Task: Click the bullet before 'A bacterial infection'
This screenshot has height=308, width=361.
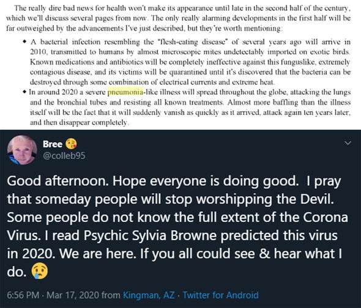Action: 24,42
